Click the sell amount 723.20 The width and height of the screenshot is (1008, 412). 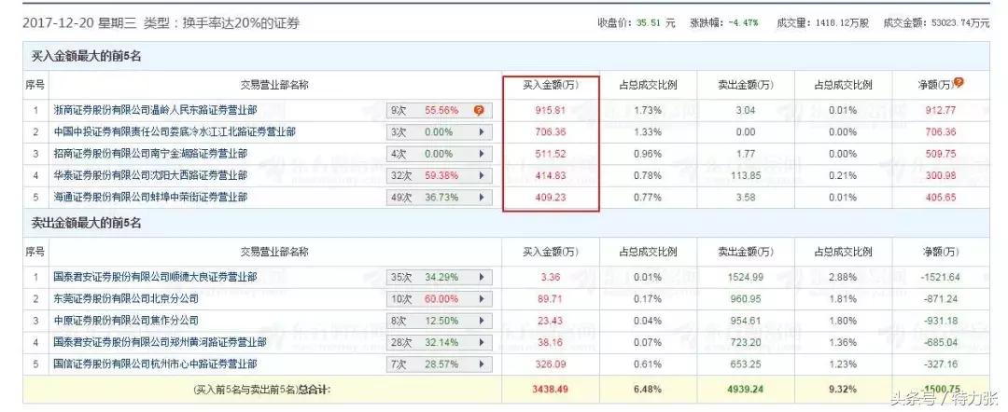(746, 343)
